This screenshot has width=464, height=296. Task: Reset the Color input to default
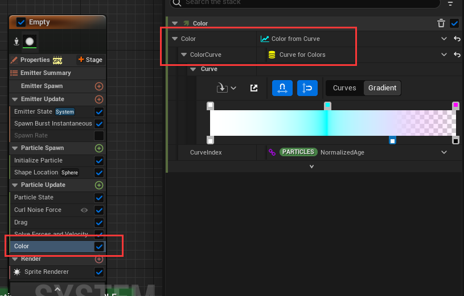[457, 39]
